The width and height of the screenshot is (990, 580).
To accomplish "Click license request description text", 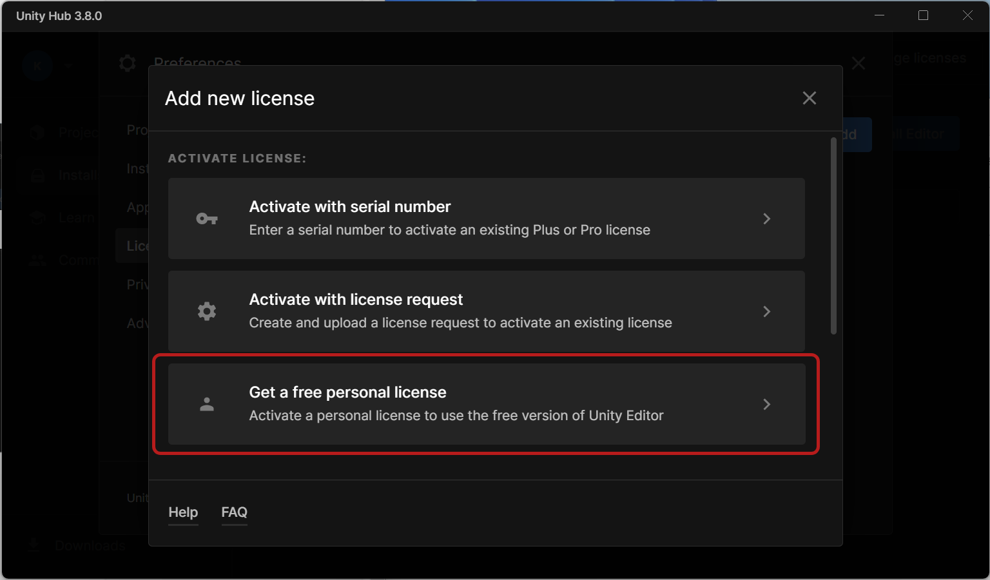I will [461, 323].
